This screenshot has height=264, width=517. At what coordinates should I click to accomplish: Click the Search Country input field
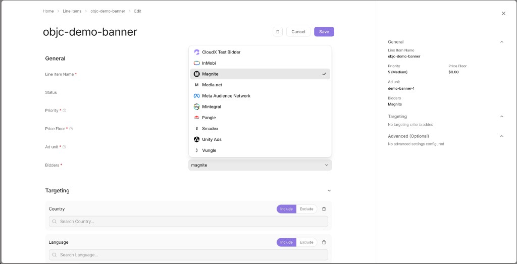(188, 222)
